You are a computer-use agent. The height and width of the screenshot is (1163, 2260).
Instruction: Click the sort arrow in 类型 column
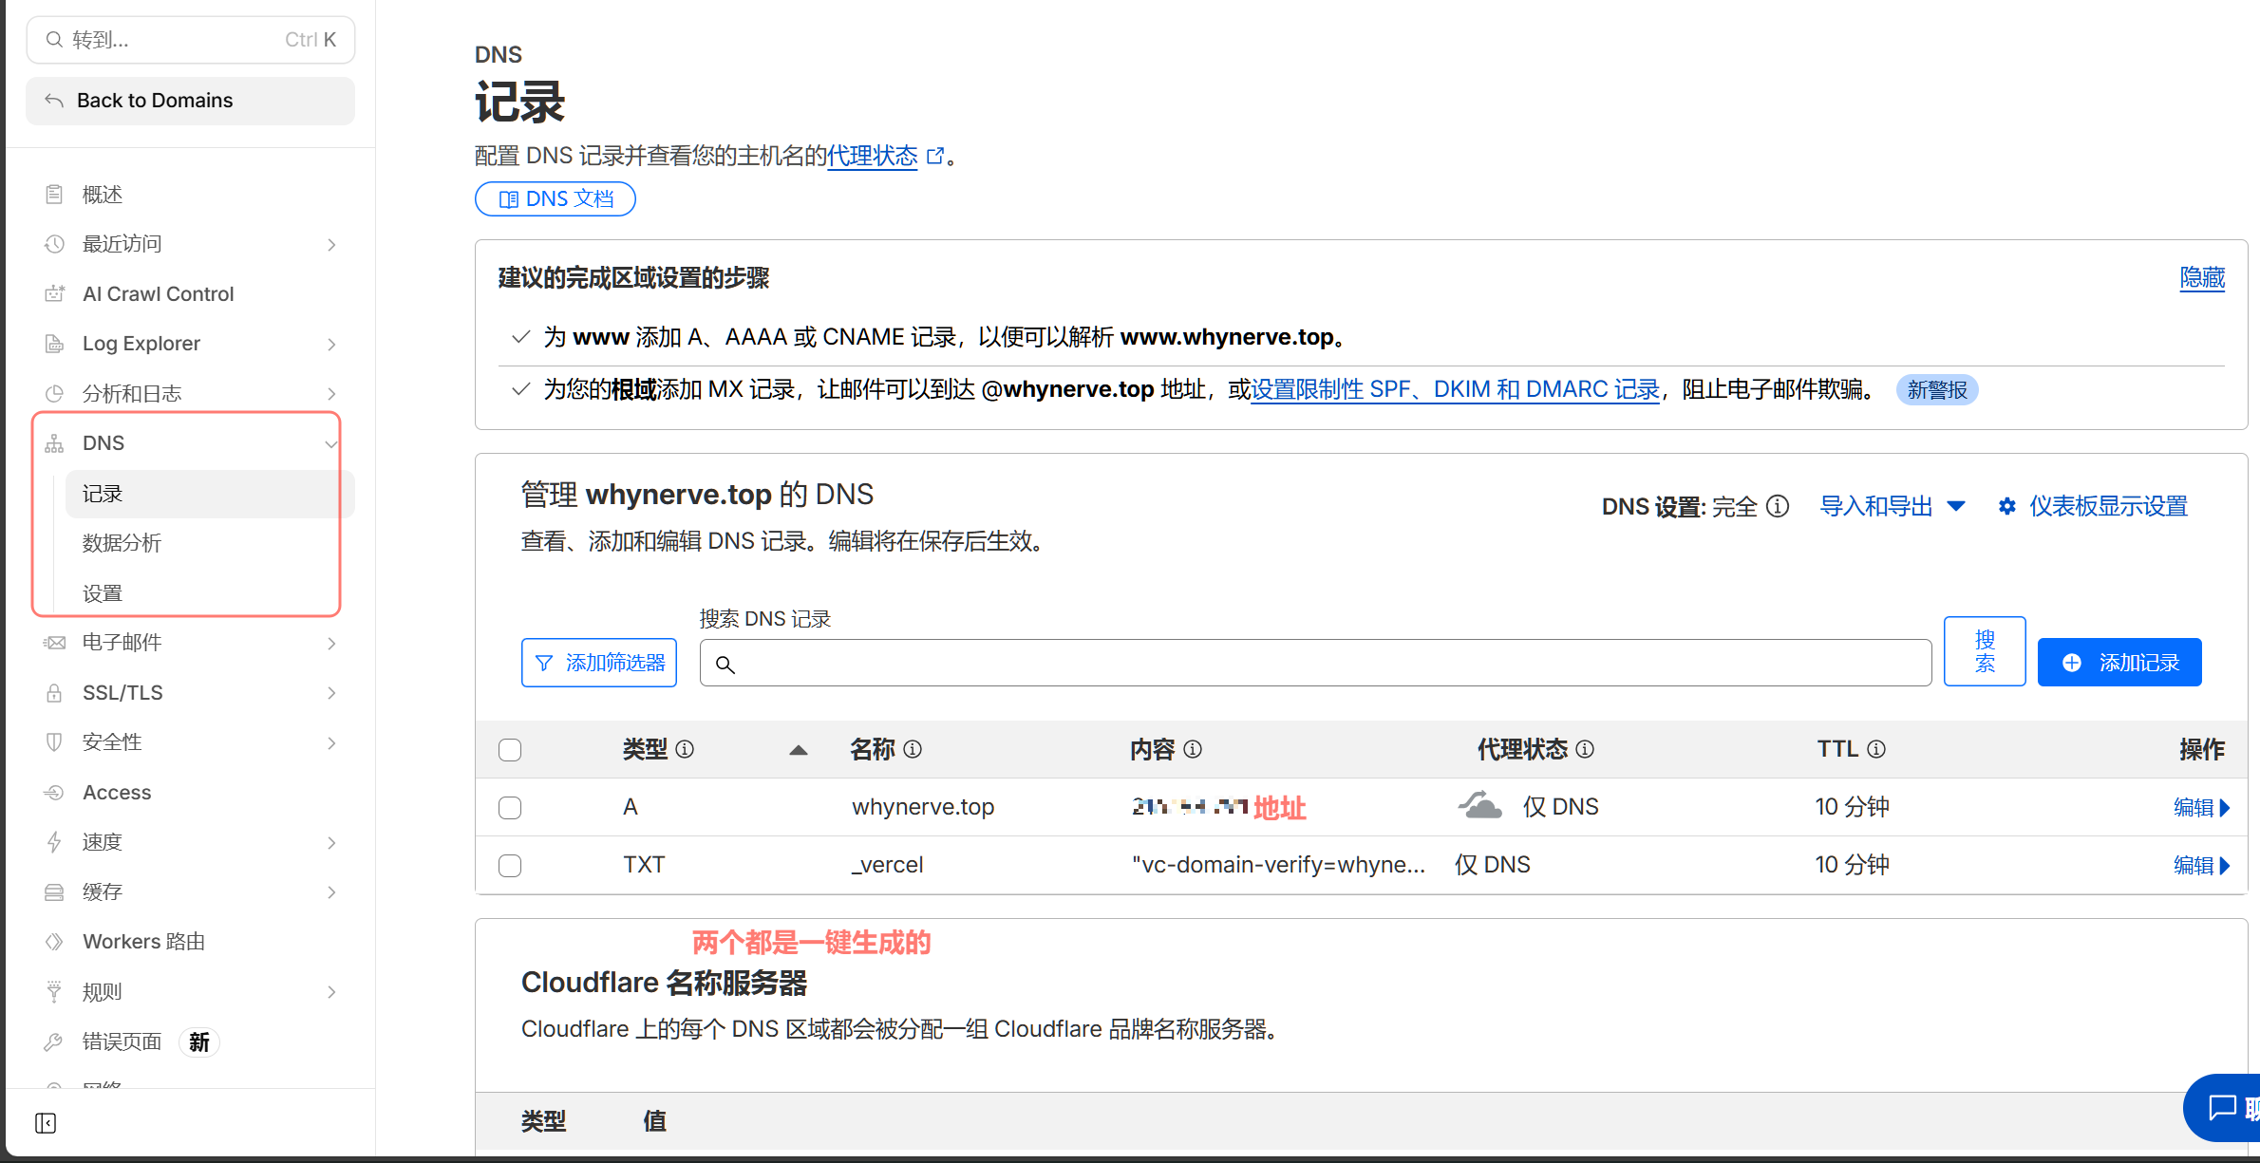click(x=798, y=750)
